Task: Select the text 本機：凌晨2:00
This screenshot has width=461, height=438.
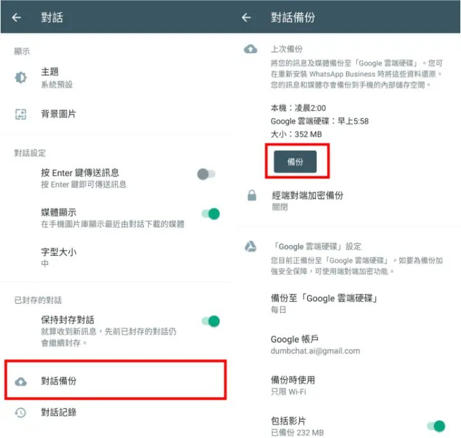Action: pyautogui.click(x=298, y=108)
